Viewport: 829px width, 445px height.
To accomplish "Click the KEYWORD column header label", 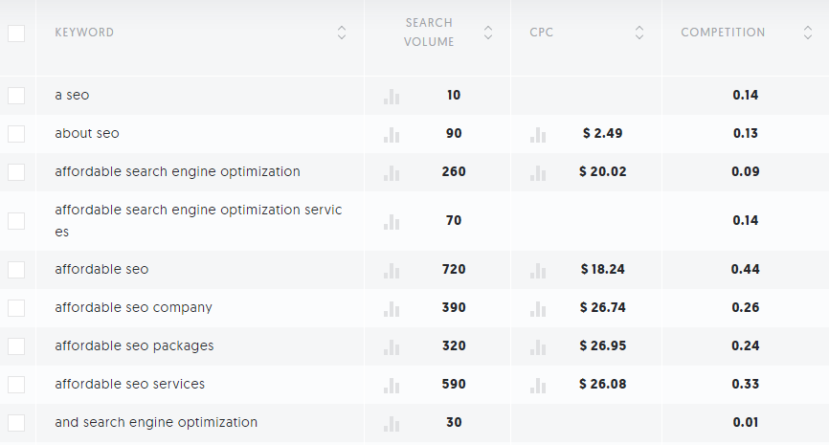I will click(84, 33).
